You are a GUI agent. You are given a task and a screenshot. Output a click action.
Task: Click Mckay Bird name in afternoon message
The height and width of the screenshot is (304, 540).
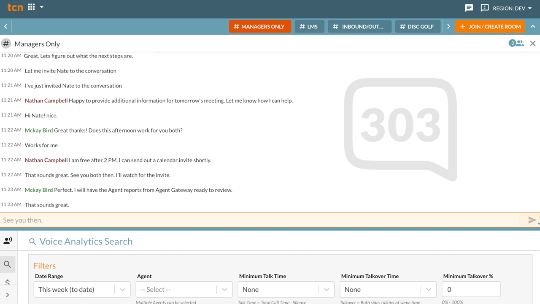pyautogui.click(x=39, y=130)
